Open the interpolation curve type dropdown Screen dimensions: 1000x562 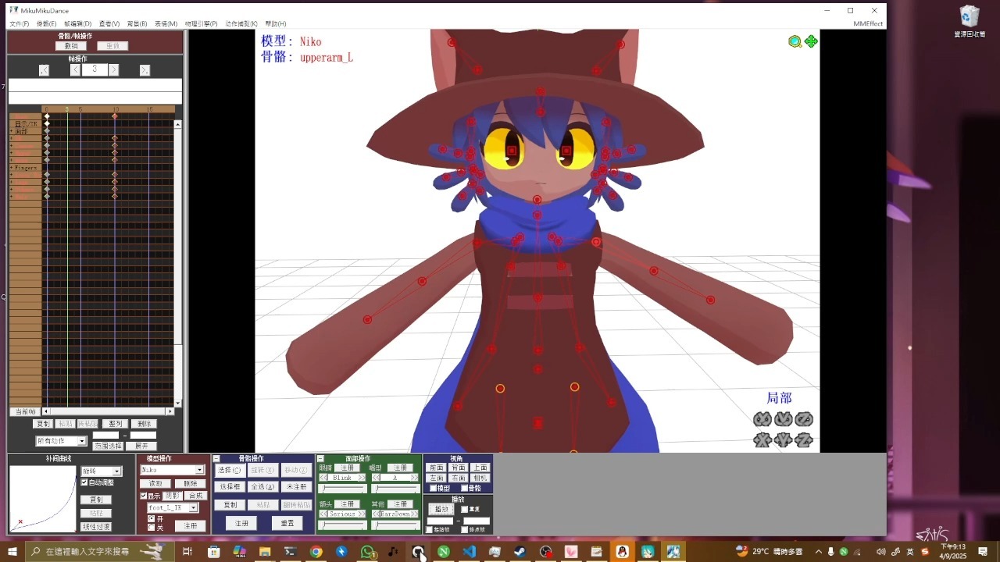[x=116, y=471]
